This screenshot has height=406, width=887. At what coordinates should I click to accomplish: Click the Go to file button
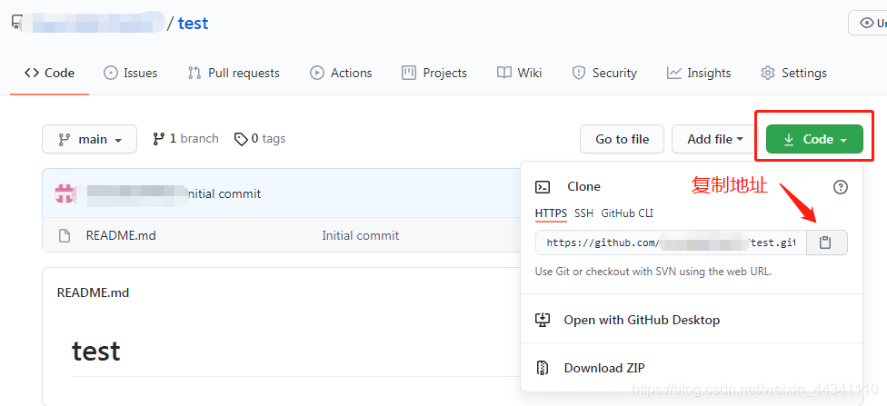623,139
